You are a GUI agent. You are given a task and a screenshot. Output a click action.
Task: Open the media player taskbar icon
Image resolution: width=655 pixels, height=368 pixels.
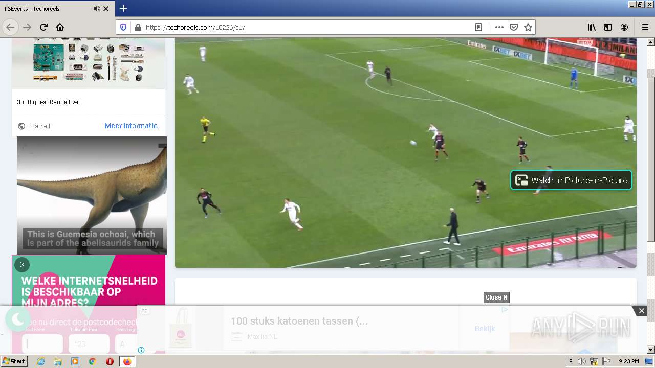pyautogui.click(x=75, y=361)
